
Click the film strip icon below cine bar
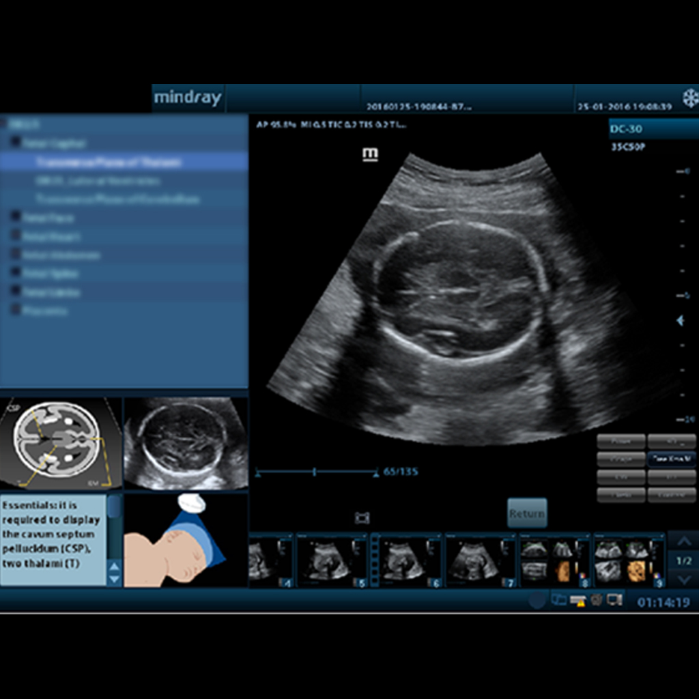362,518
